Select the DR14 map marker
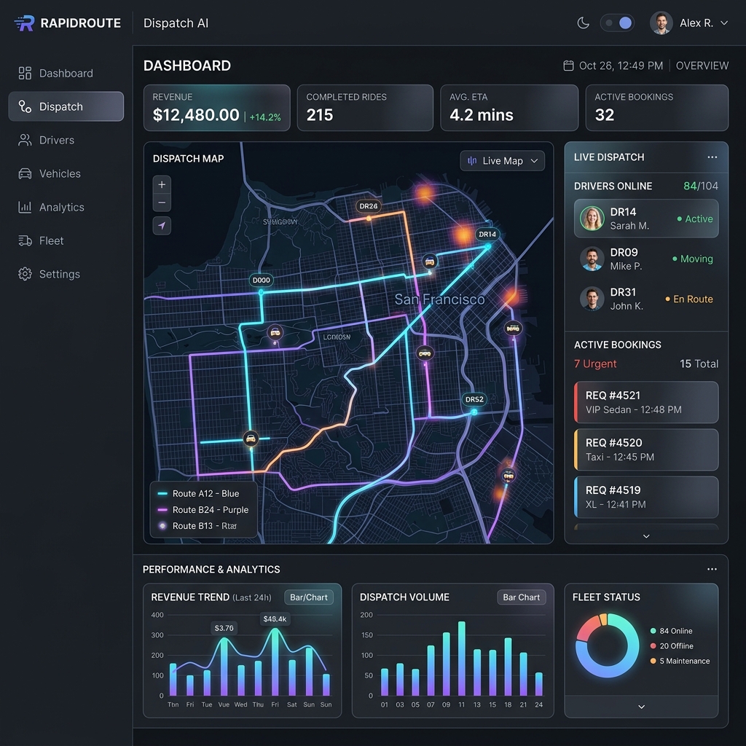Screen dimensions: 746x746 (487, 234)
